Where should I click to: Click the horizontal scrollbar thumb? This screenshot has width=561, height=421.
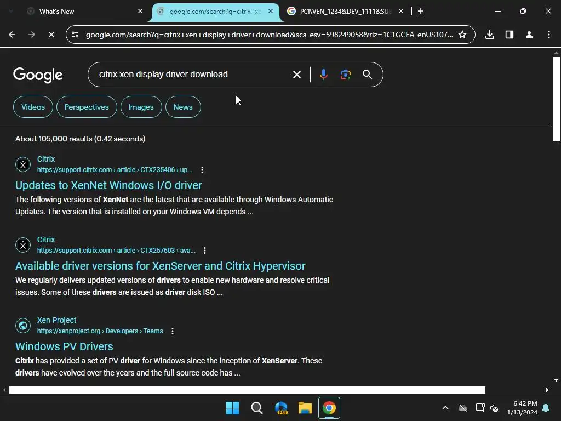[247, 390]
